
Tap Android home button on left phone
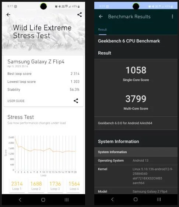click(x=43, y=200)
